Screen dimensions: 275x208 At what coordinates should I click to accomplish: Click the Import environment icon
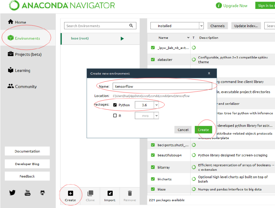(110, 193)
